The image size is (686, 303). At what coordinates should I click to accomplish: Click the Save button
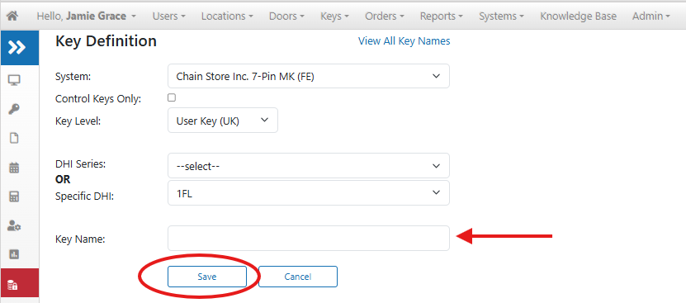pyautogui.click(x=207, y=277)
